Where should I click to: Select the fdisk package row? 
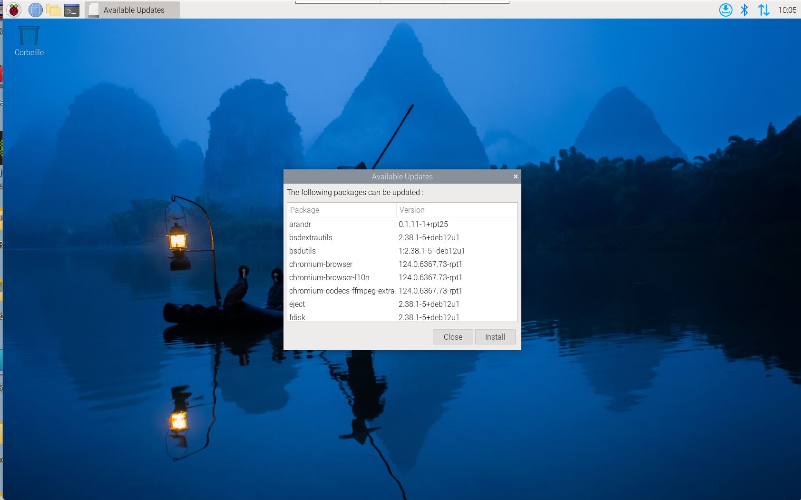402,316
